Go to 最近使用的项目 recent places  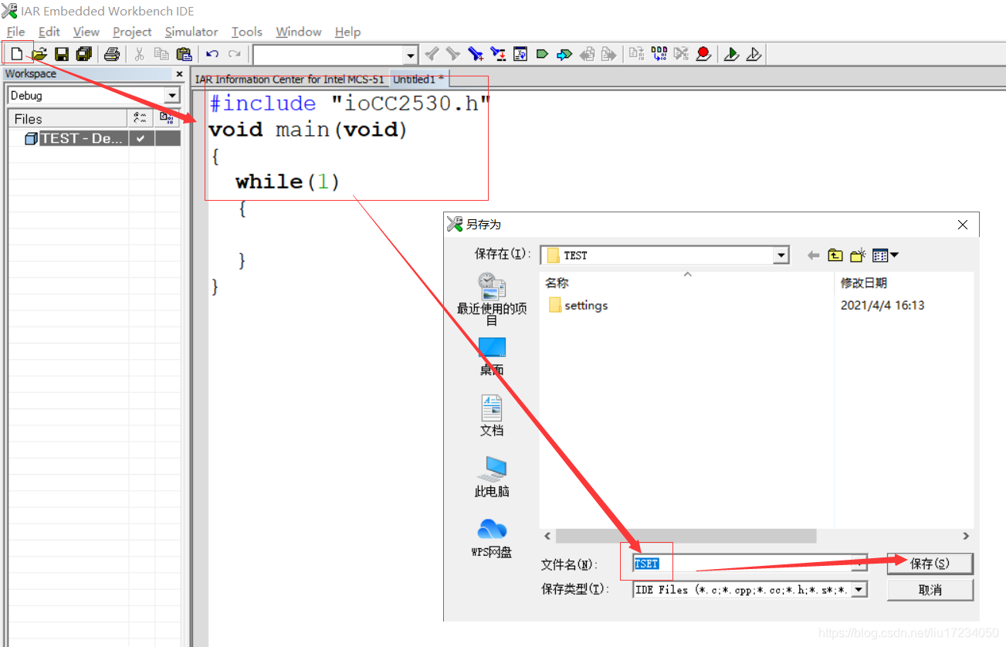pyautogui.click(x=492, y=299)
